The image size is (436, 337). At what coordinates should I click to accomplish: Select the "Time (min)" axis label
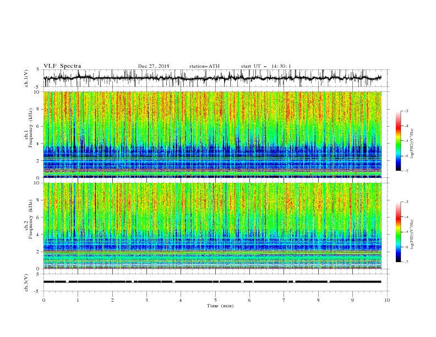[220, 306]
